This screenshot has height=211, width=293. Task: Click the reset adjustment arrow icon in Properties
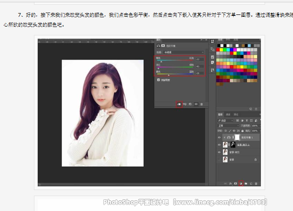190,104
